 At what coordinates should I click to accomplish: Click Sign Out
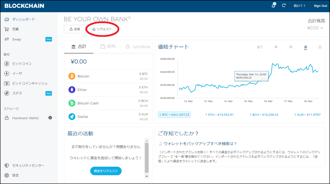pyautogui.click(x=320, y=6)
